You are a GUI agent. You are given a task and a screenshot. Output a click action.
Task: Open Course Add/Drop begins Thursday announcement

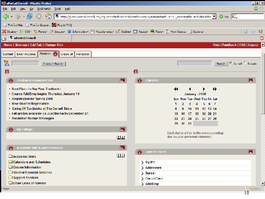coord(46,94)
